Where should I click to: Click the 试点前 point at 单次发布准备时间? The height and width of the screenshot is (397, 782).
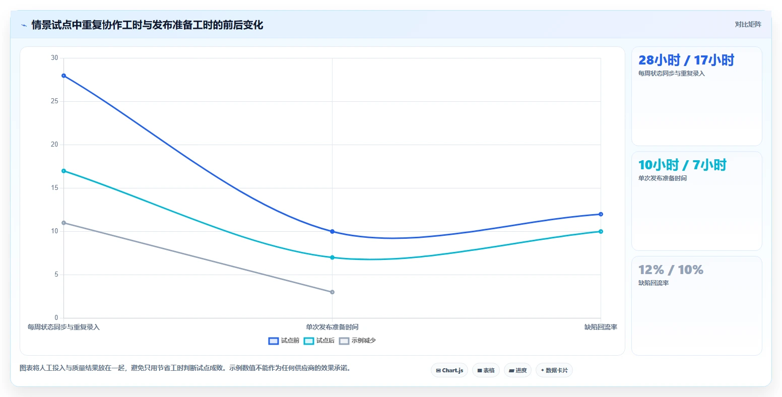pos(332,232)
